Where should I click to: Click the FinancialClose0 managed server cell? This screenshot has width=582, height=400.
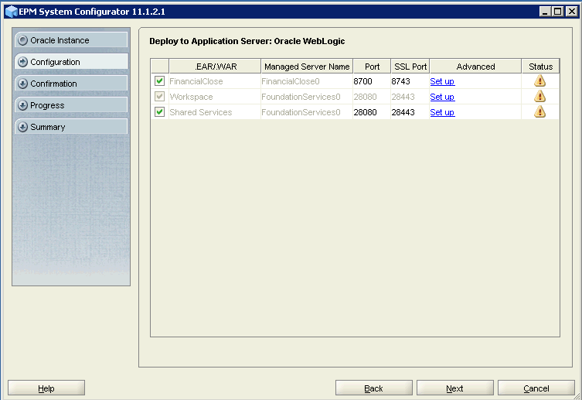pyautogui.click(x=307, y=81)
